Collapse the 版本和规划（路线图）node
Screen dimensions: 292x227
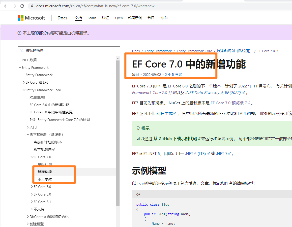[28, 135]
